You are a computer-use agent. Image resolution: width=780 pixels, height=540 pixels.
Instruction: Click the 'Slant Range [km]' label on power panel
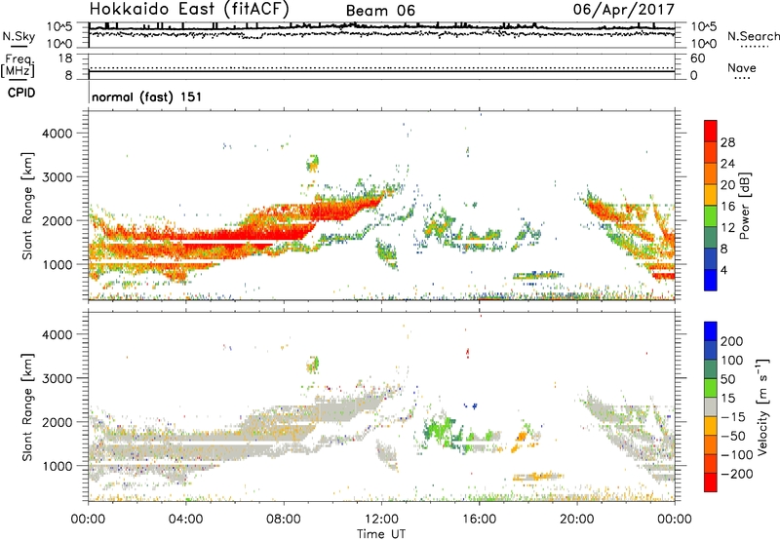point(27,206)
